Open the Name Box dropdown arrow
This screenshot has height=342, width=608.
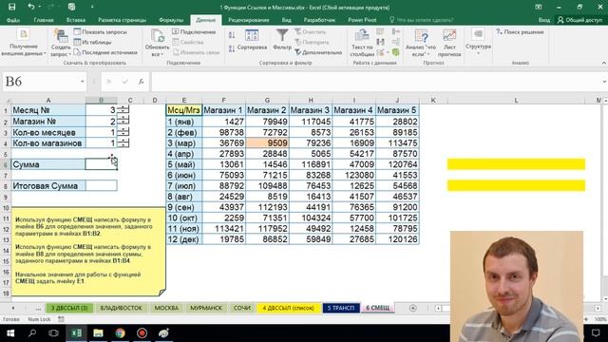83,82
